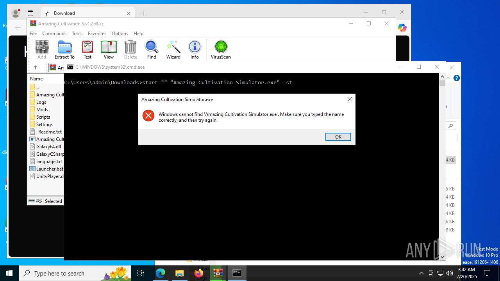Click the Info toolbar icon
This screenshot has width=500, height=281.
[x=195, y=50]
